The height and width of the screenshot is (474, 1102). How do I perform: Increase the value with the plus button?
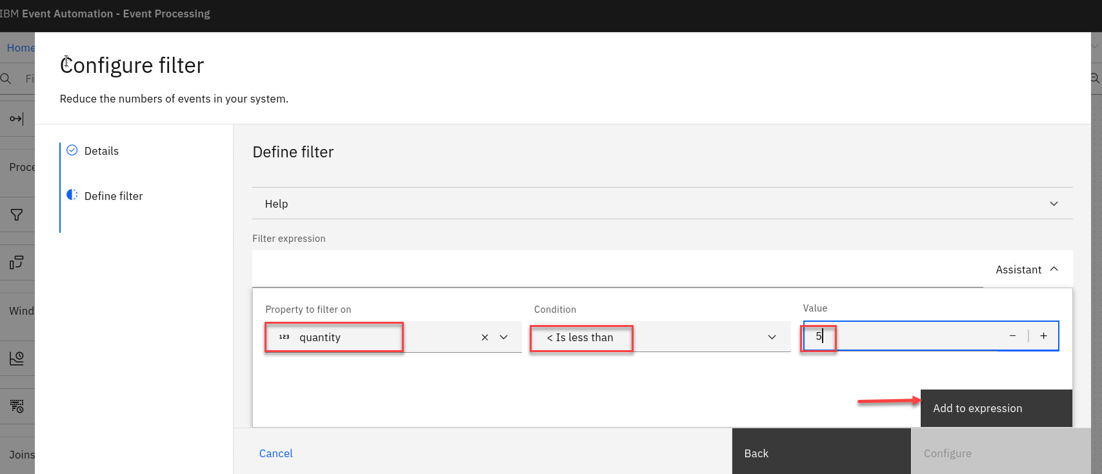coord(1043,336)
